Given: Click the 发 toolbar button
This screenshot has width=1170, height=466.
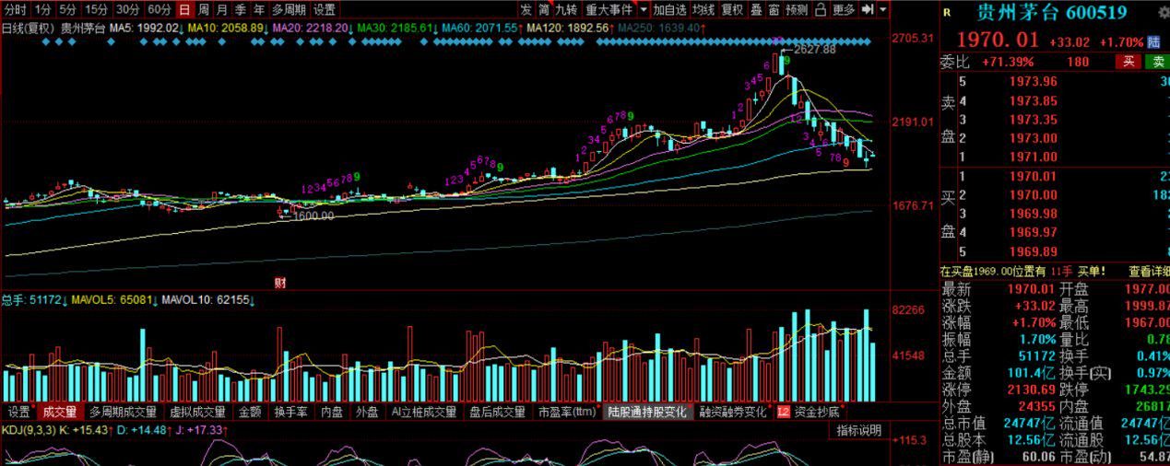Looking at the screenshot, I should pos(526,9).
